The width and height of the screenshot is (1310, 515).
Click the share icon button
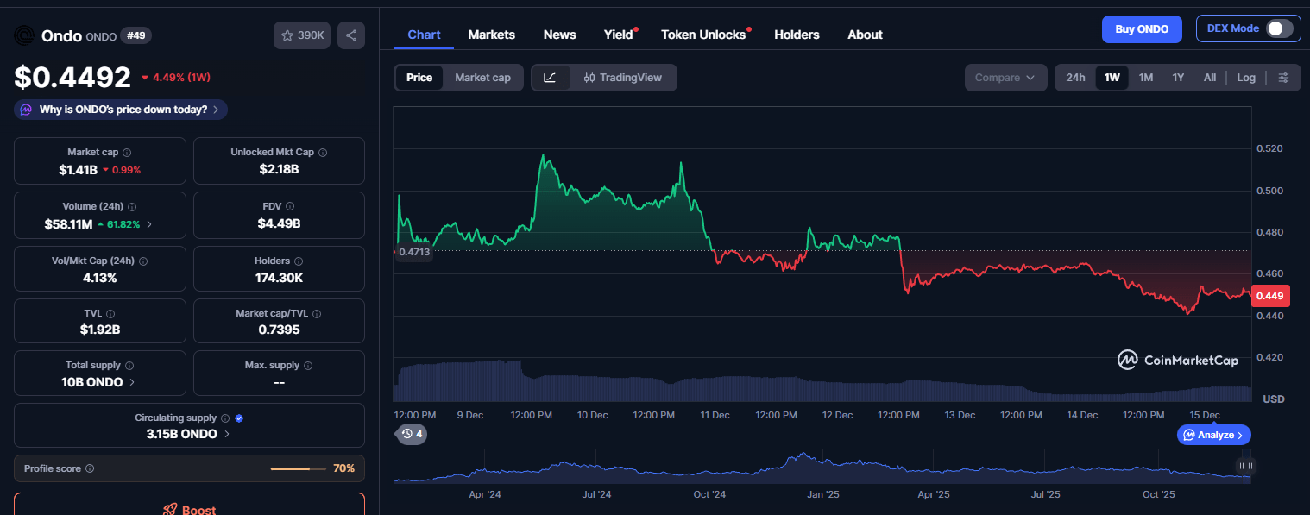tap(351, 35)
